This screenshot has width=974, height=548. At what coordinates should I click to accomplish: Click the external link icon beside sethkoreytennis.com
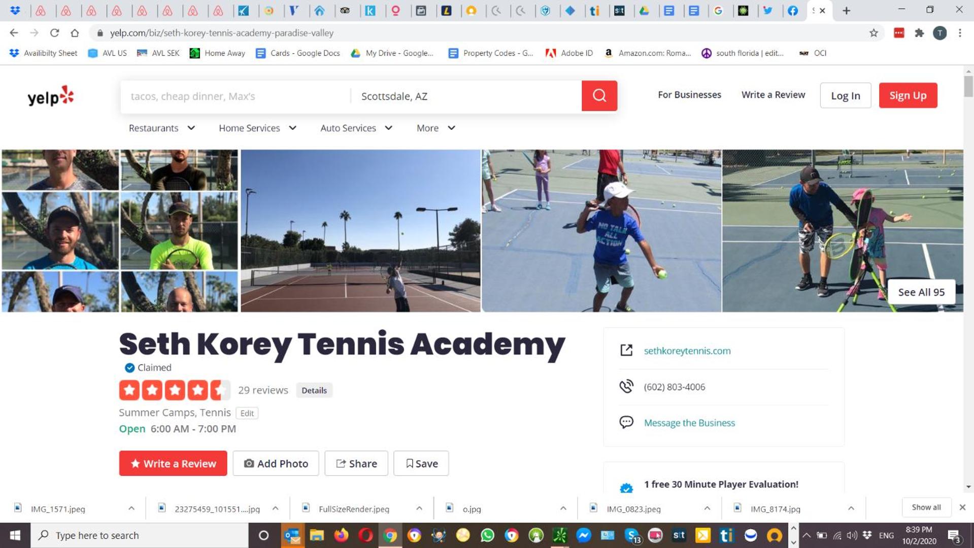click(x=626, y=350)
